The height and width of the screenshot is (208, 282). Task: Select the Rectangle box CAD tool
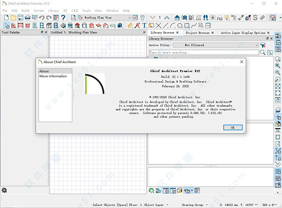[187, 25]
